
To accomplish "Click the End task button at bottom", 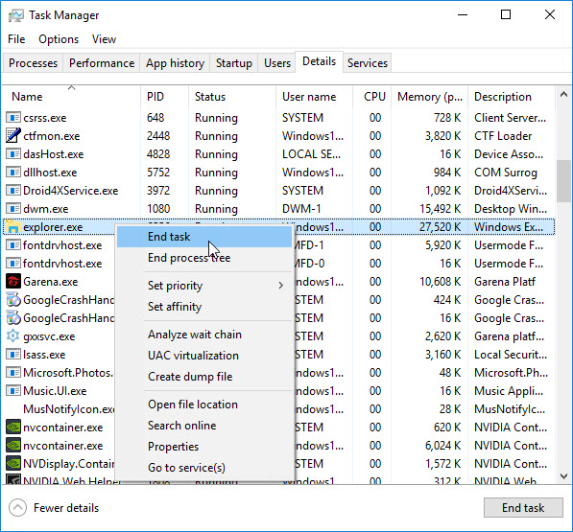I will pos(523,507).
